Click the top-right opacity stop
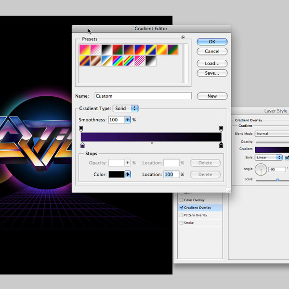 tap(221, 129)
